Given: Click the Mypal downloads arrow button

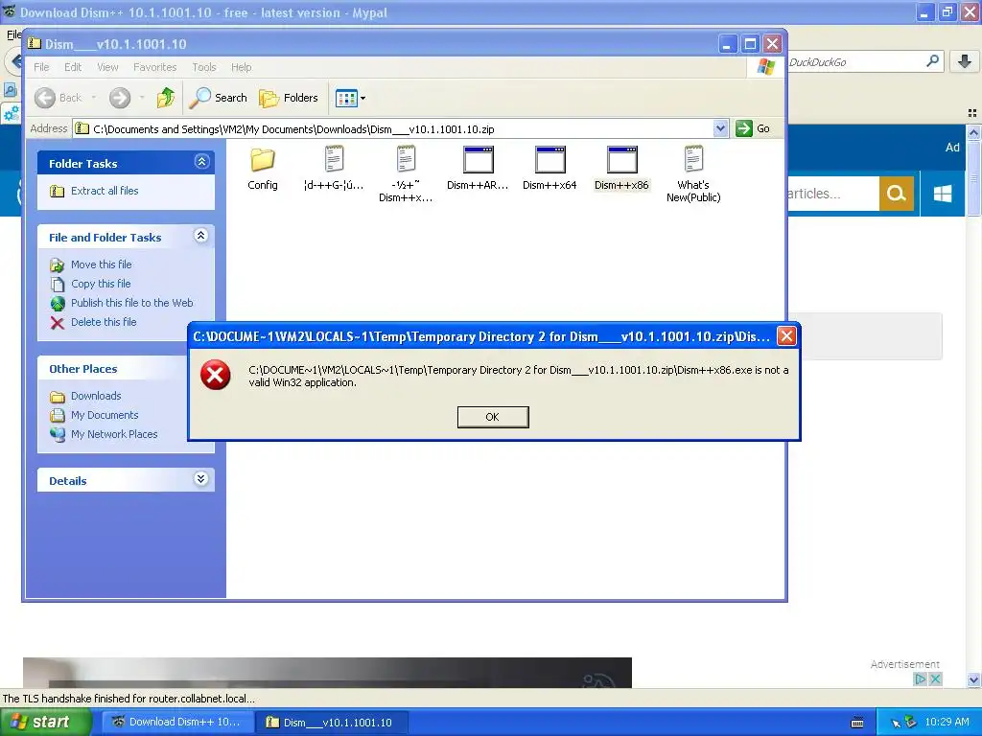Looking at the screenshot, I should coord(965,61).
